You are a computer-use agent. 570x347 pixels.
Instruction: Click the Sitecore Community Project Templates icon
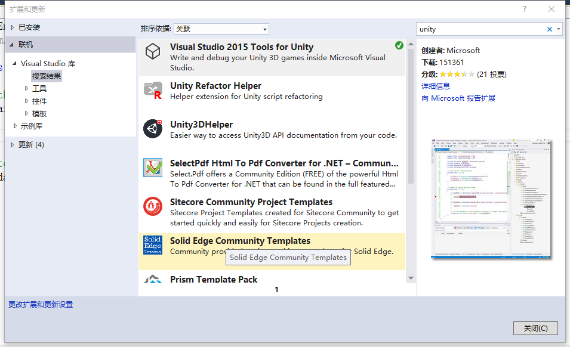153,206
